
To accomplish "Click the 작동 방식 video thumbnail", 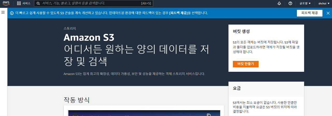I will pyautogui.click(x=144, y=113).
